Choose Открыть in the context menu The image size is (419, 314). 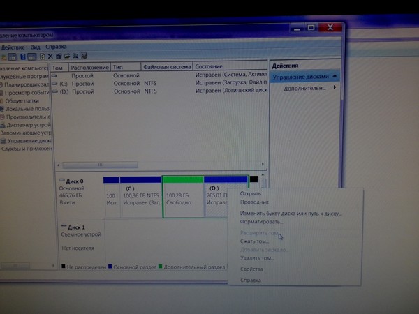(251, 193)
